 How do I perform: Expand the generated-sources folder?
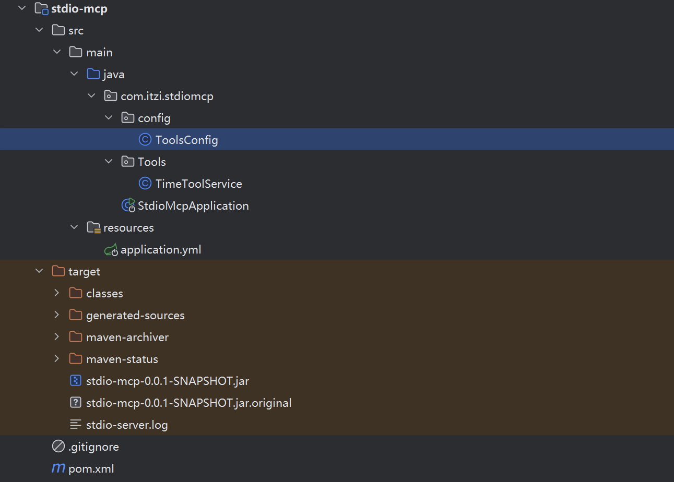click(56, 315)
